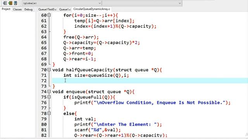This screenshot has width=248, height=139.
Task: Collapse the for loop at line 60
Action: (x=49, y=15)
